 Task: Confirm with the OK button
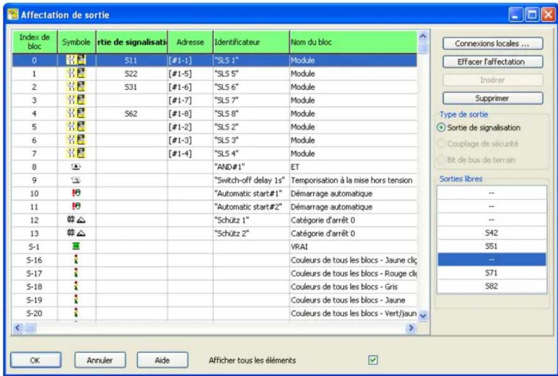[36, 360]
